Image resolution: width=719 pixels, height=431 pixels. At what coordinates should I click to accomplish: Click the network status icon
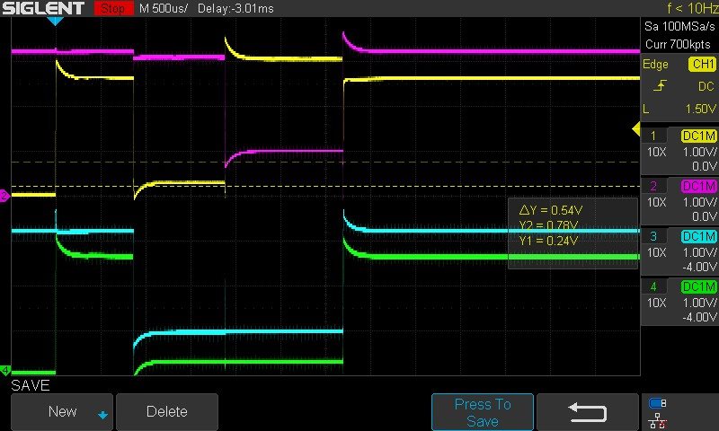click(x=657, y=420)
